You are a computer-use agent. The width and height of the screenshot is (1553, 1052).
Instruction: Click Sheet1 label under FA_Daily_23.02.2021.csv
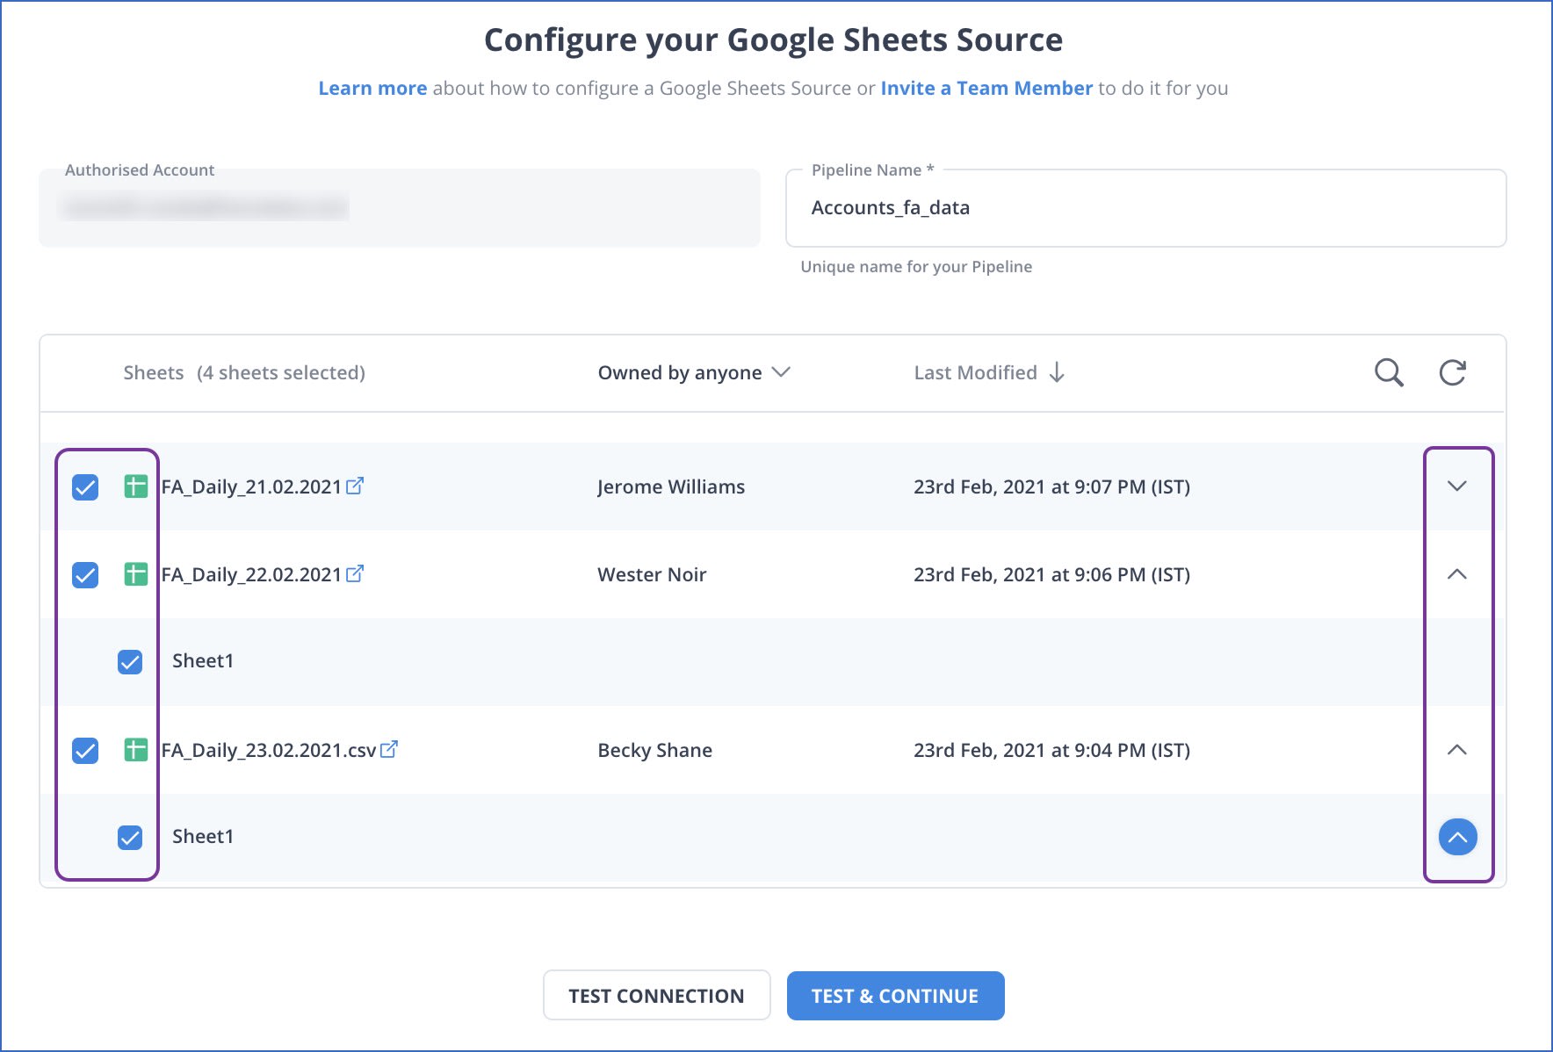point(203,836)
